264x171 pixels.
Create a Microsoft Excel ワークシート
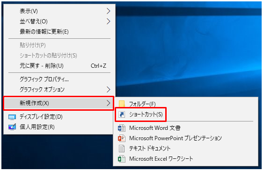pyautogui.click(x=185, y=159)
